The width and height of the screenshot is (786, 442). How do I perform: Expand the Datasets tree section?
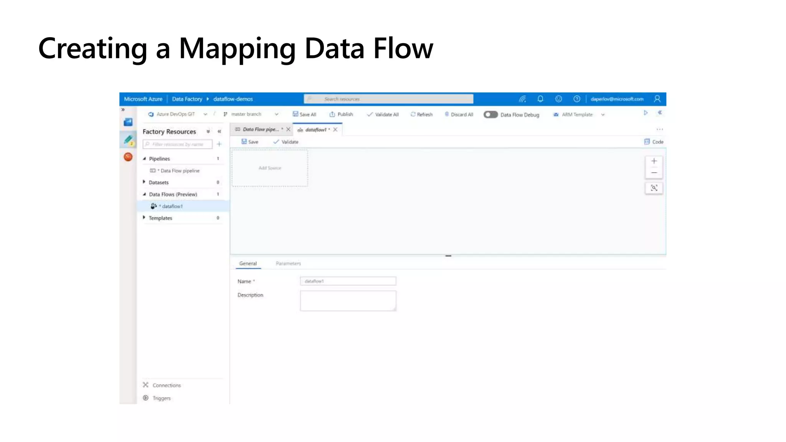pos(144,182)
